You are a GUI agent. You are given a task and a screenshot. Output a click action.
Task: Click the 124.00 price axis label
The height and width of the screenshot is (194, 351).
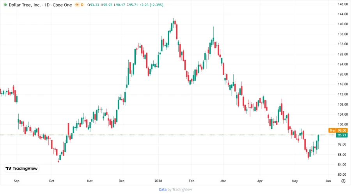(x=343, y=64)
